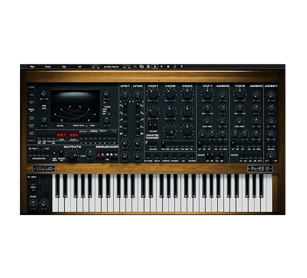
Task: Open the VOICE XY panel tab
Action: click(31, 102)
